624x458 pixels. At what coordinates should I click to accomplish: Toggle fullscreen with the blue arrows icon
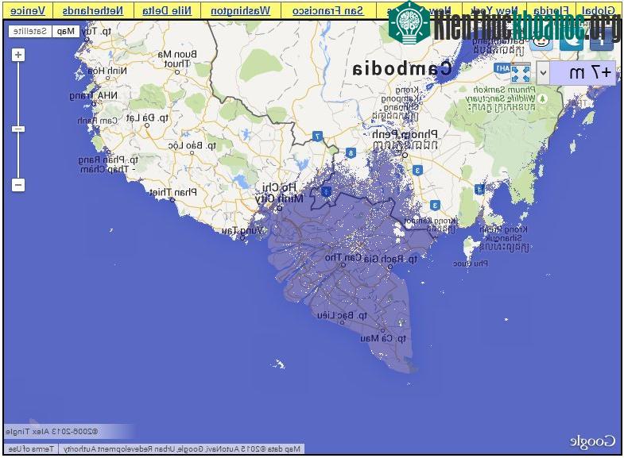tap(521, 73)
